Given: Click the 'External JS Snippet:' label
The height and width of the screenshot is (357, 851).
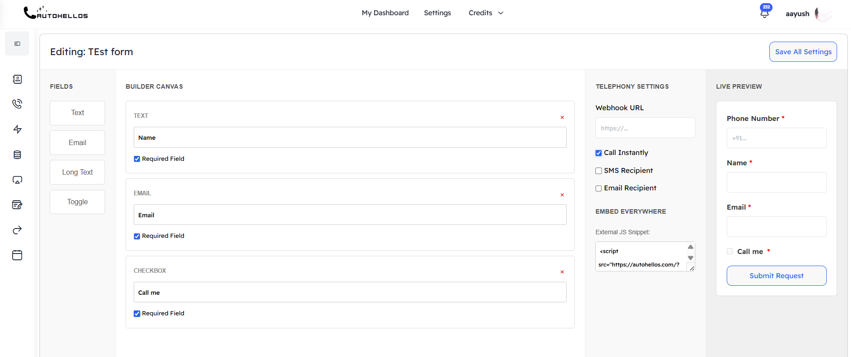Looking at the screenshot, I should 623,232.
